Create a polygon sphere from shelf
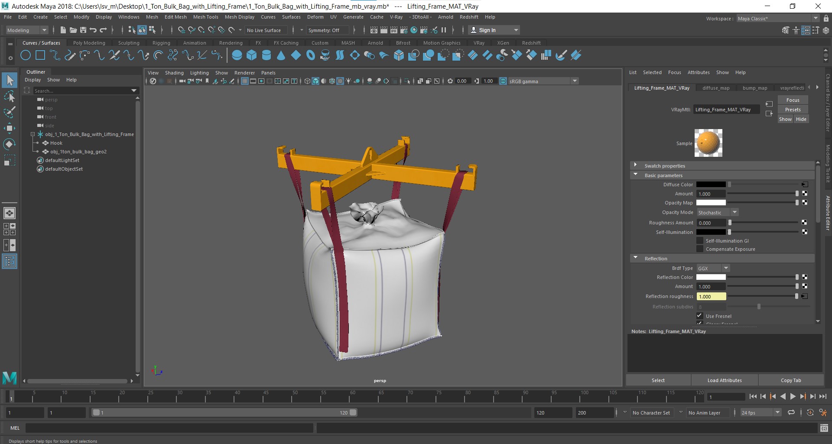Viewport: 832px width, 444px height. 237,55
